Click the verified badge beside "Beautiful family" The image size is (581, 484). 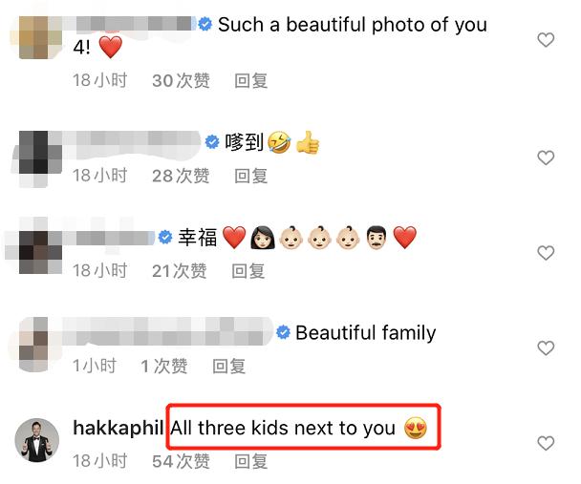point(284,332)
